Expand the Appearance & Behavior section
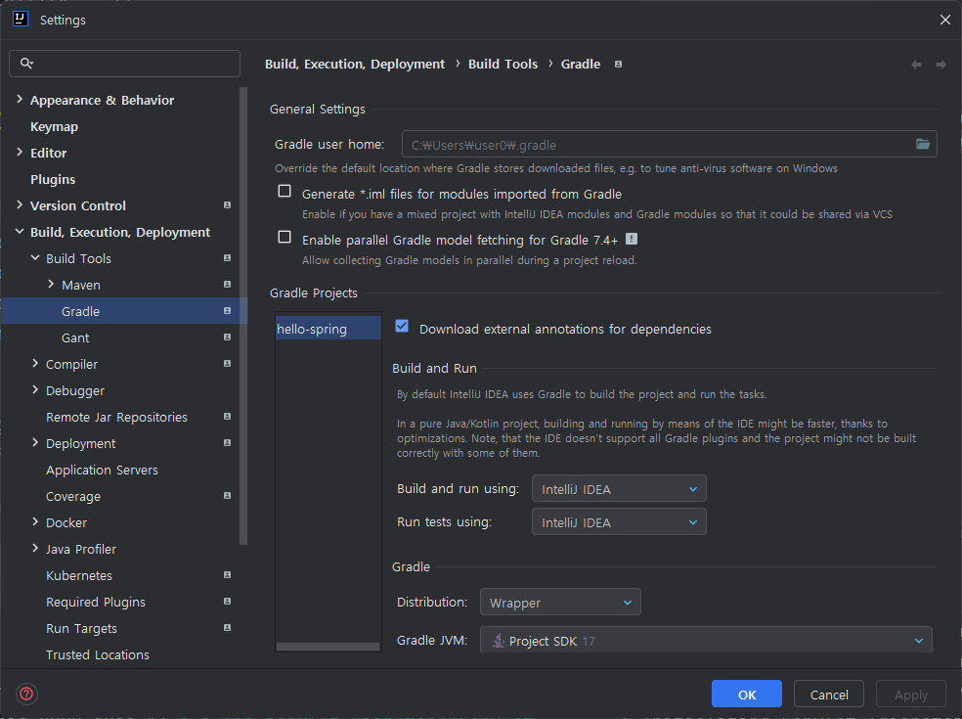The height and width of the screenshot is (719, 962). click(x=20, y=99)
